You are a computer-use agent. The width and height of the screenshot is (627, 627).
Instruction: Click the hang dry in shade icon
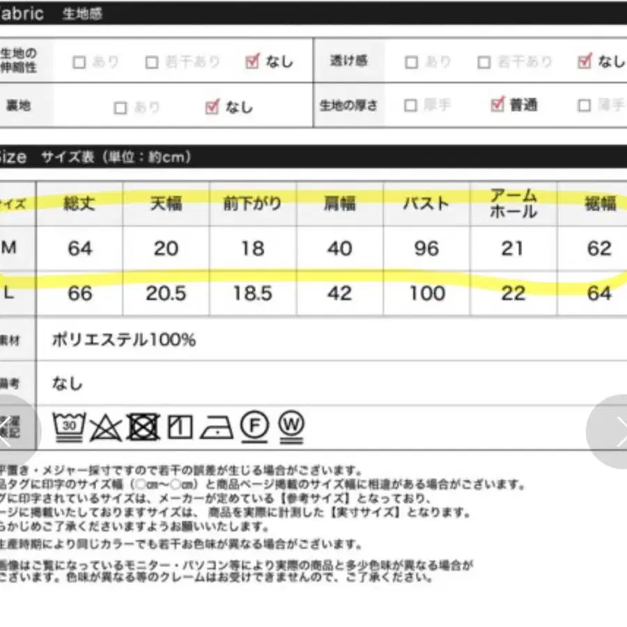point(180,426)
